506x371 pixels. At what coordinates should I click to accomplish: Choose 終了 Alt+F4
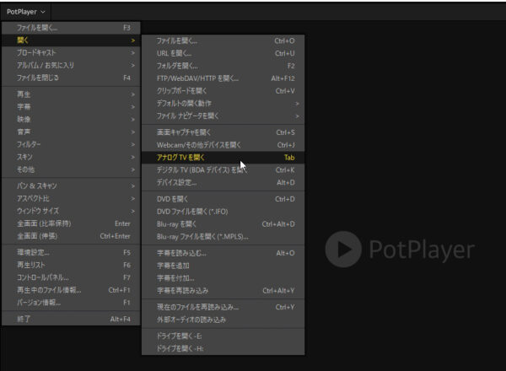71,319
